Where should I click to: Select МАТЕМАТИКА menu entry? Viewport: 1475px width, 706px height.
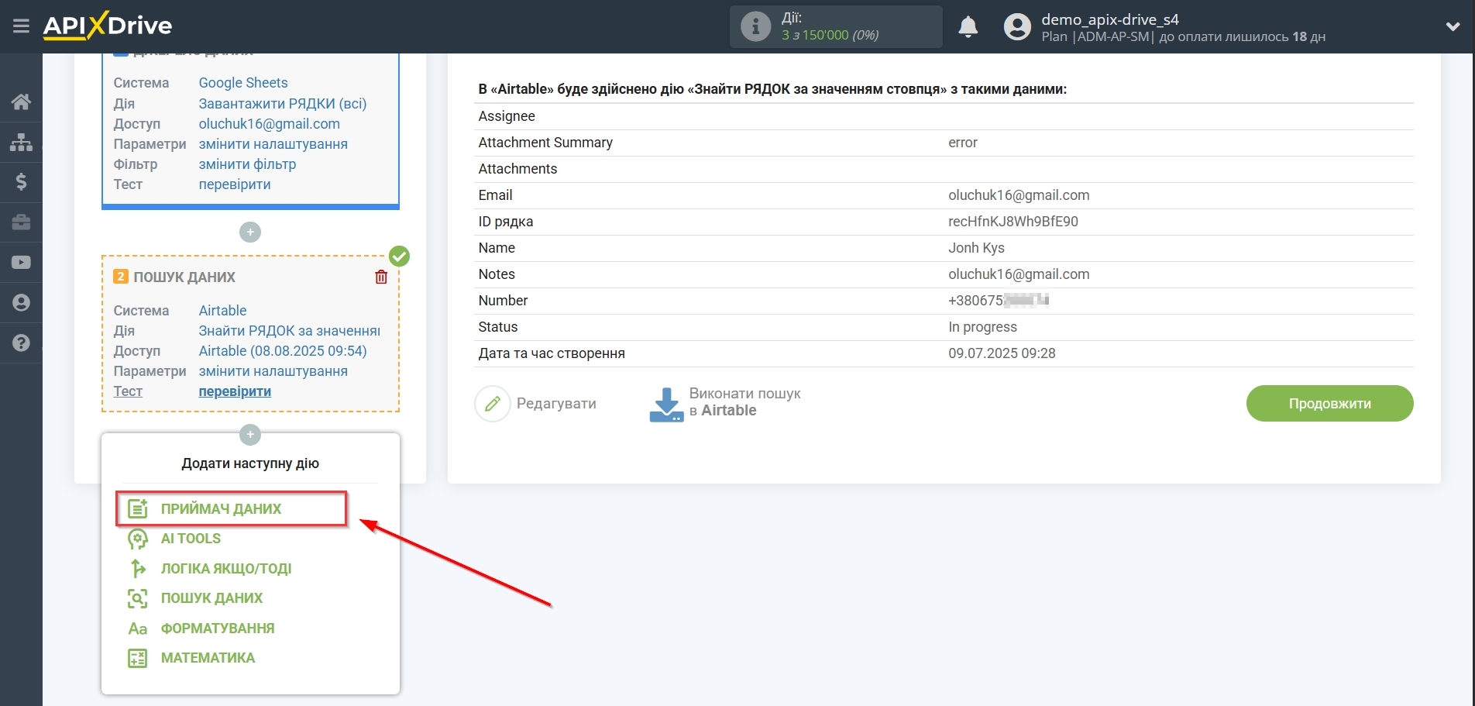[x=208, y=658]
